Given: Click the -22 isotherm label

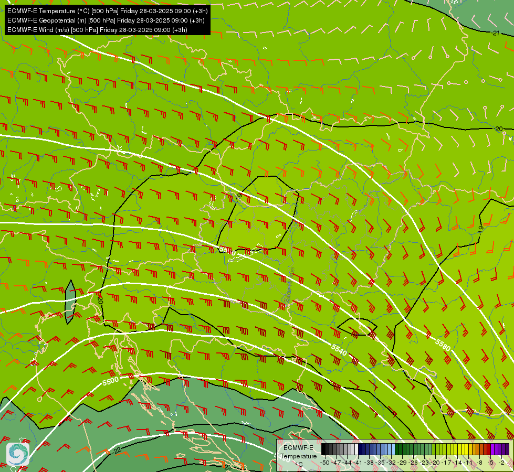Looking at the screenshot, I should pyautogui.click(x=117, y=450).
